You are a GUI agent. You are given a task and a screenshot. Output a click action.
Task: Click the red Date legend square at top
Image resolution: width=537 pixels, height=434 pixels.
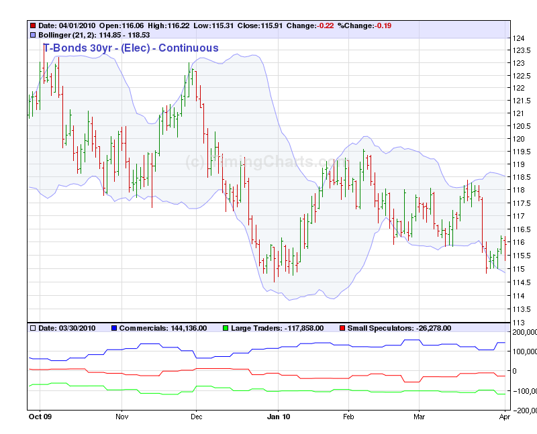coord(32,25)
